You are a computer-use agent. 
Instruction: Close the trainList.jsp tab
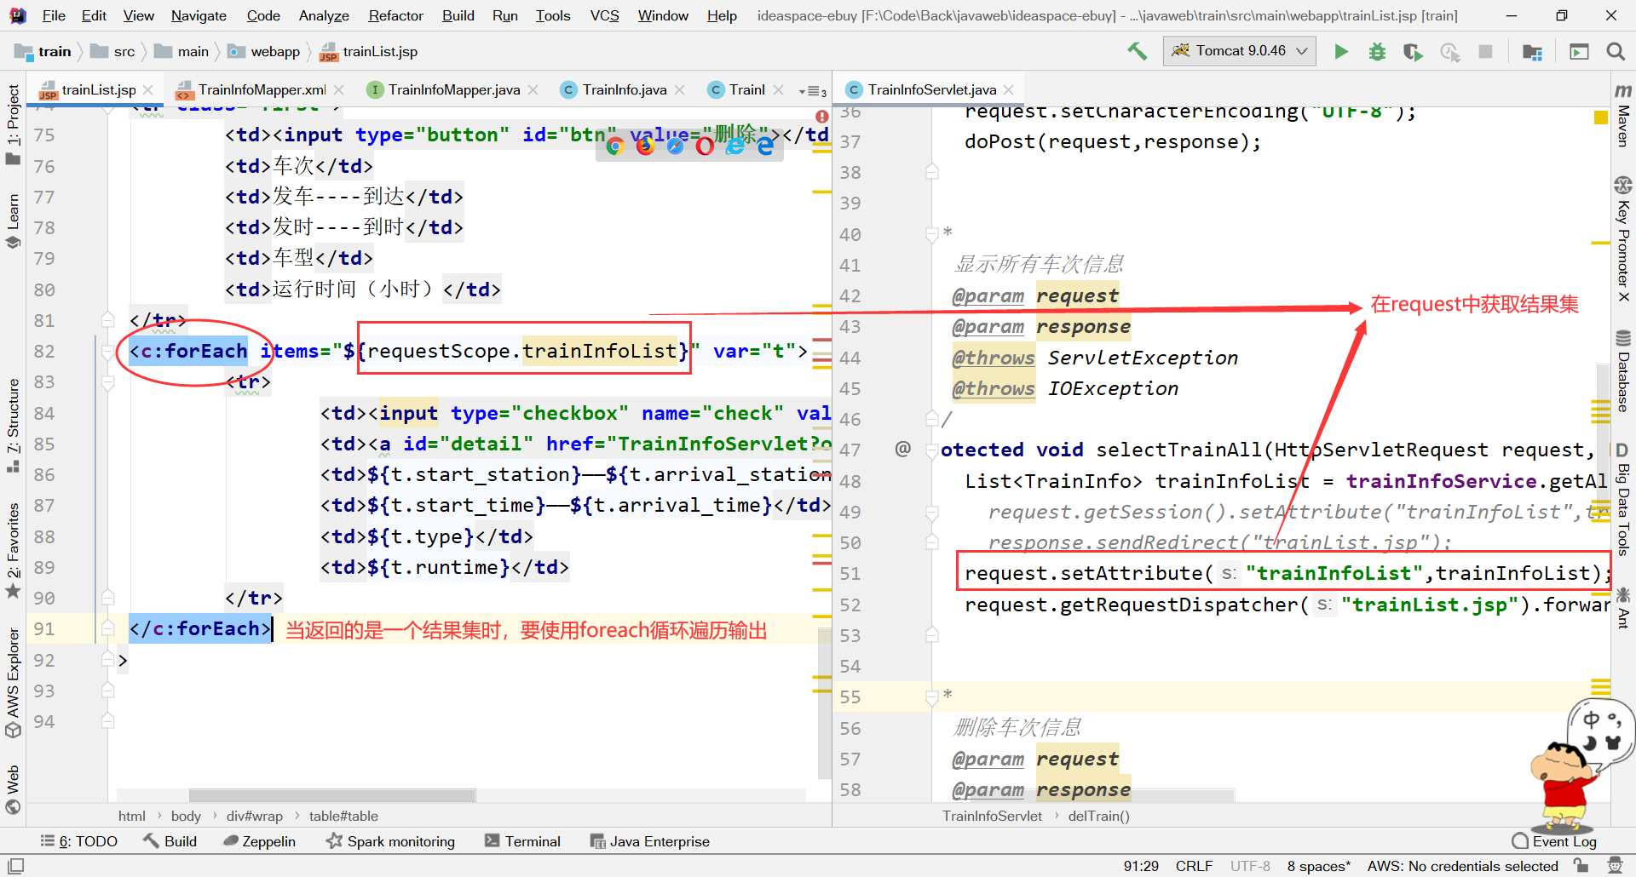(x=148, y=89)
